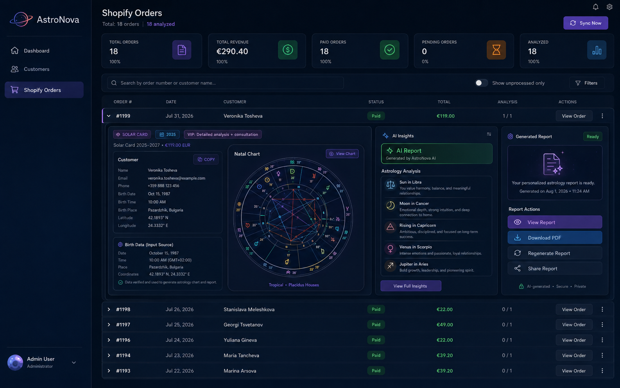Click the Pending Orders hourglass icon

pos(496,50)
